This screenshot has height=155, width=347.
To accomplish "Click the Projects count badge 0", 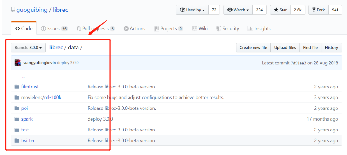I will 181,29.
